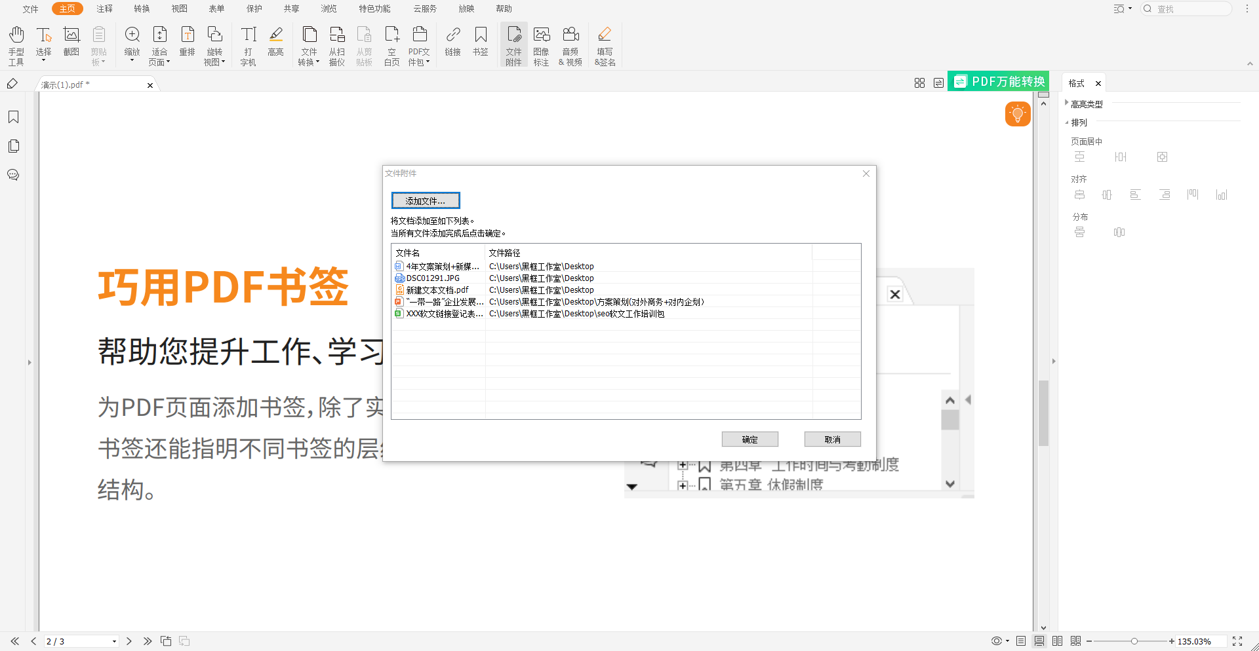Select the 高亮 highlight tool
The image size is (1259, 651).
(275, 45)
